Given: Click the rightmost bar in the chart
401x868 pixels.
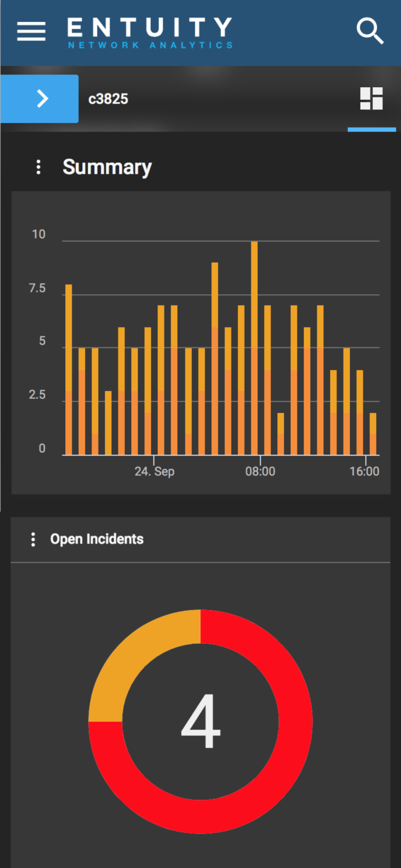Looking at the screenshot, I should pyautogui.click(x=373, y=434).
